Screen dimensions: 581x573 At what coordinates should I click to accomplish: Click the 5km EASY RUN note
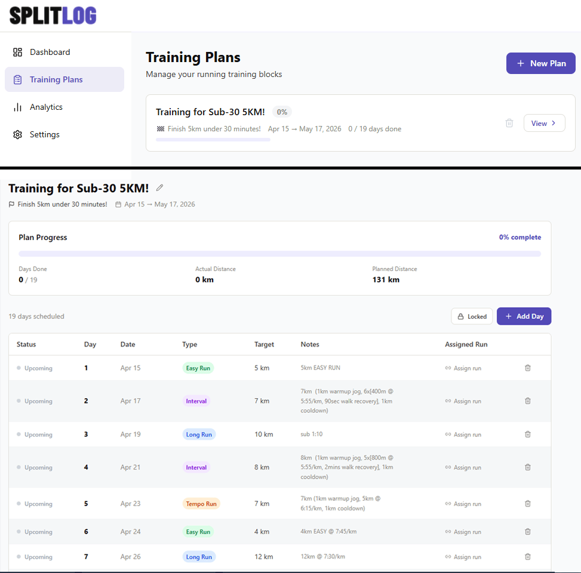(x=320, y=368)
